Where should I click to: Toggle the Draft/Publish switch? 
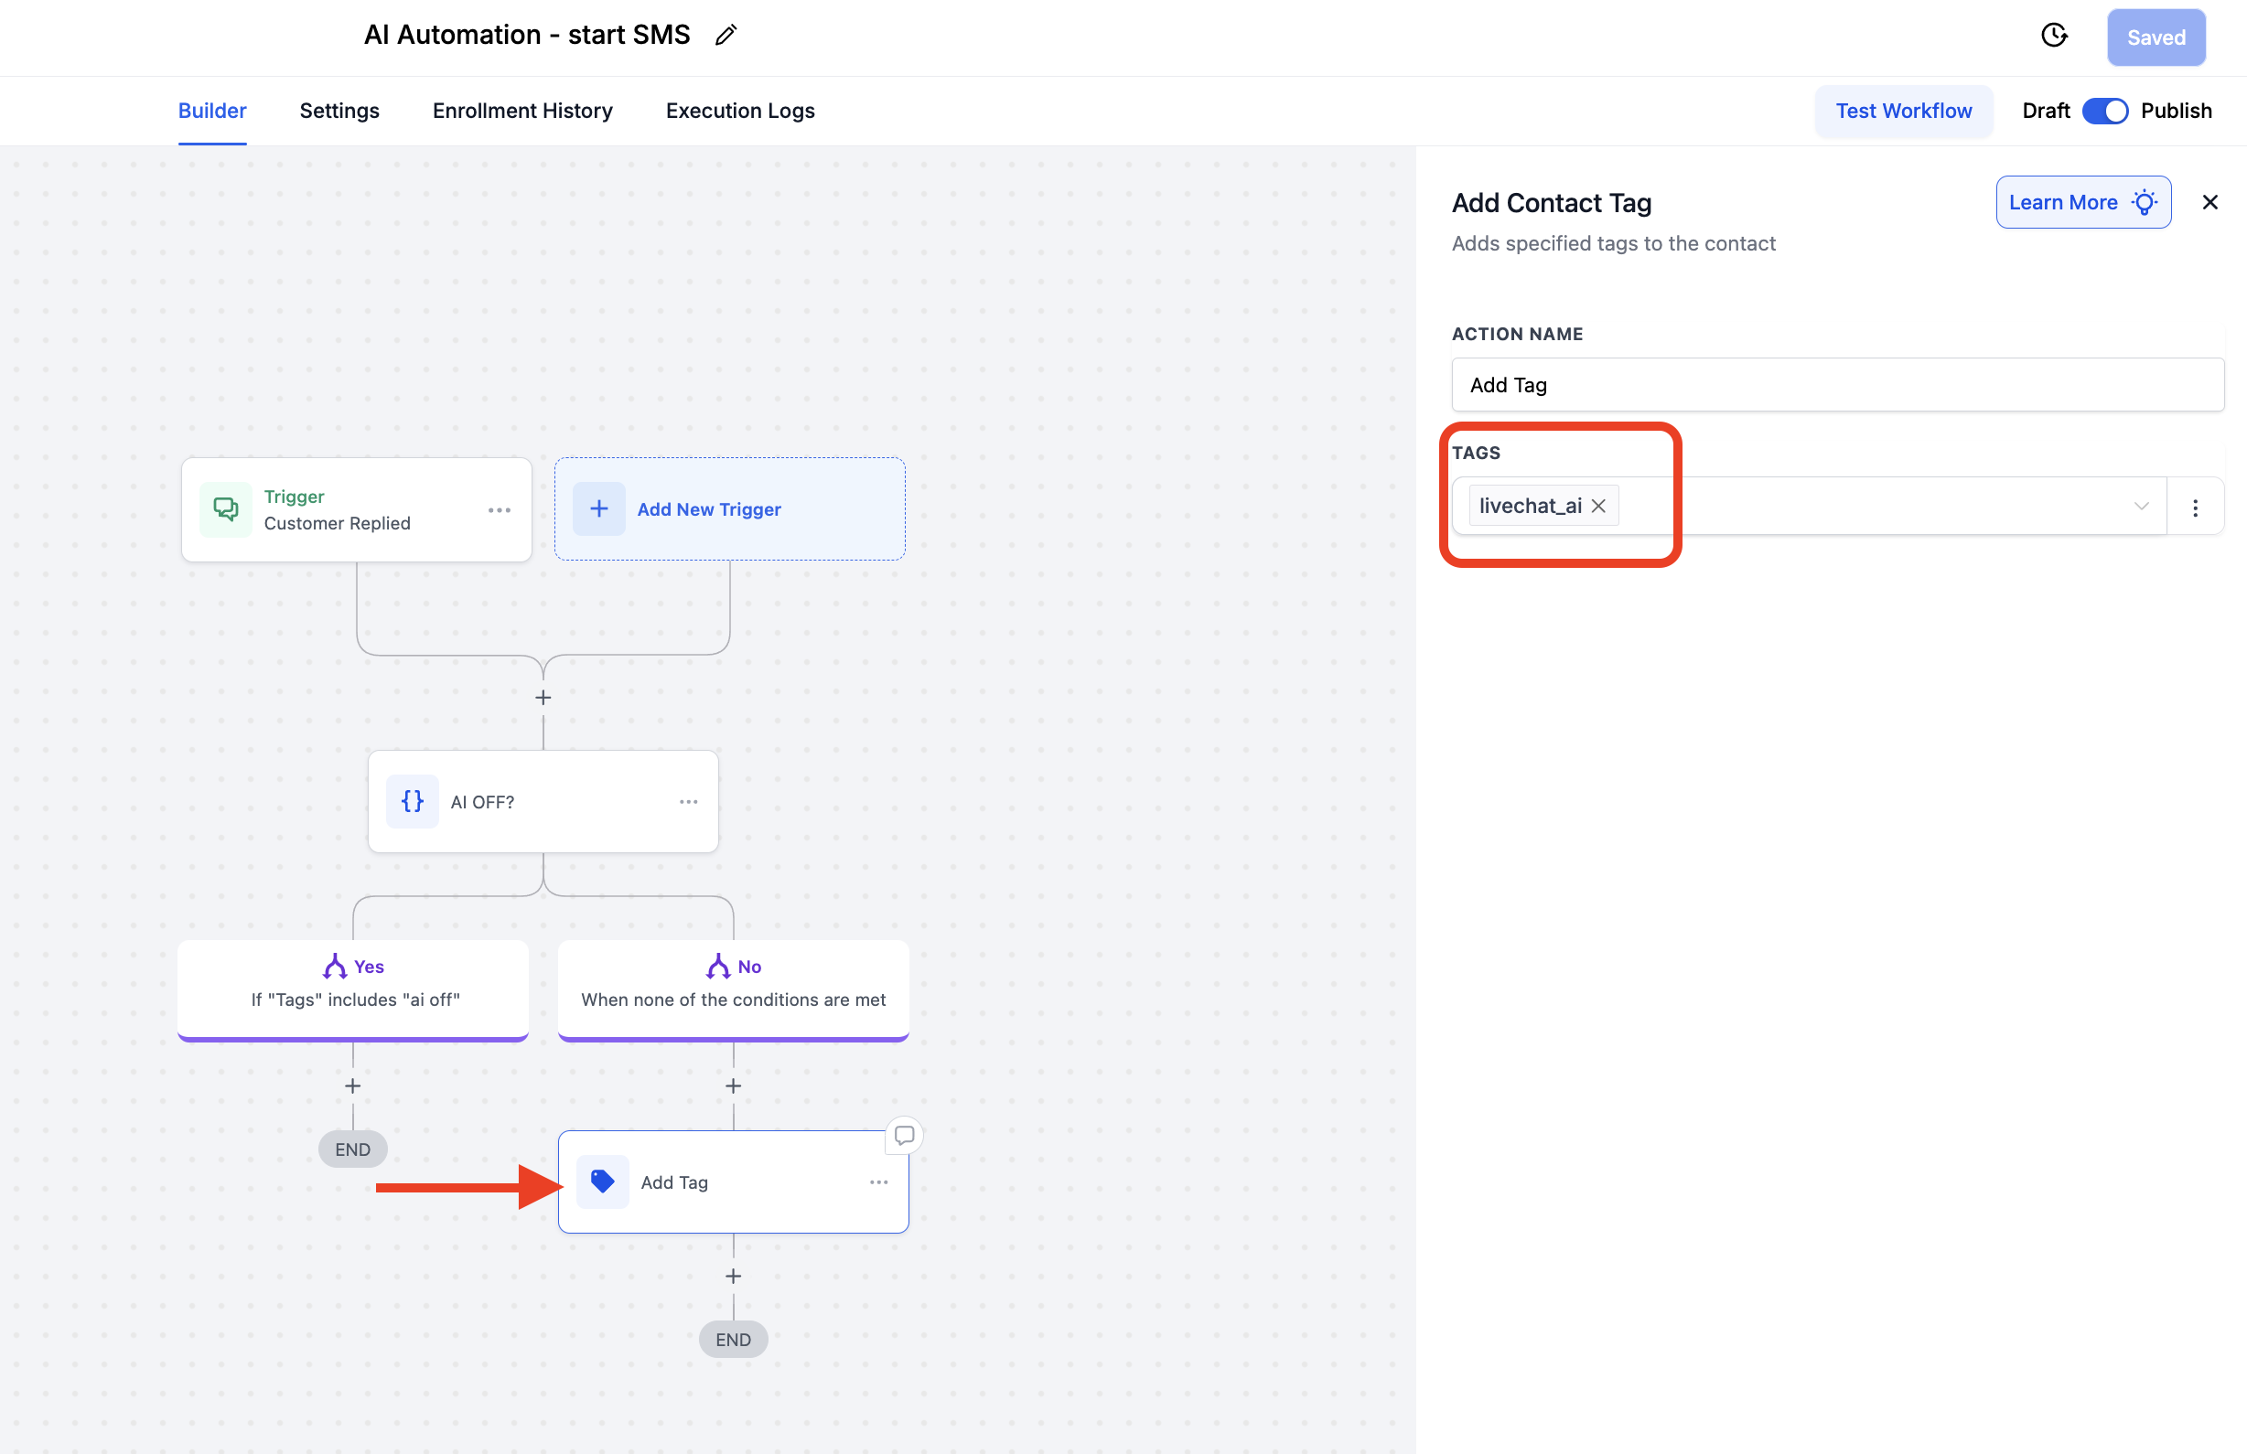(x=2104, y=112)
